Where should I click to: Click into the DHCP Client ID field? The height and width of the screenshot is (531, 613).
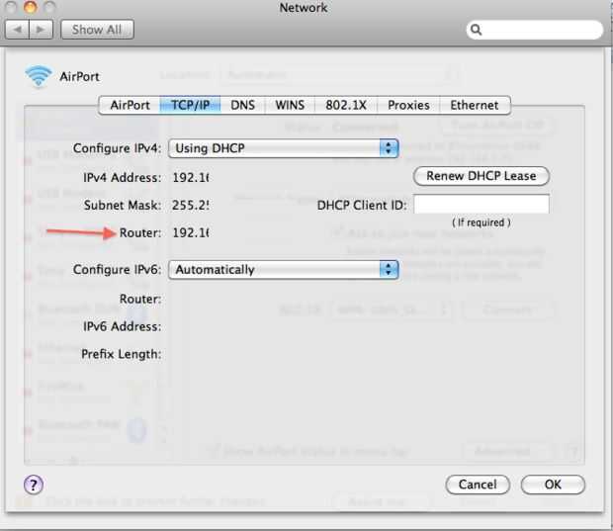point(482,204)
